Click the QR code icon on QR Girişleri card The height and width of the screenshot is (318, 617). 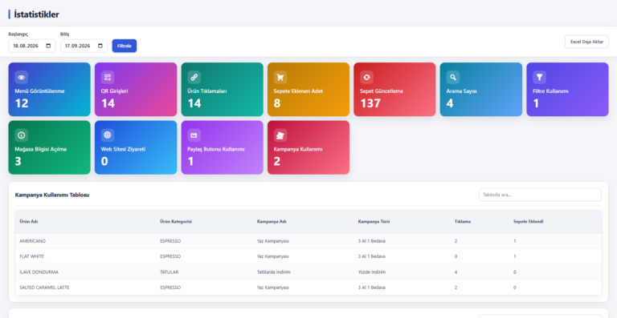[108, 77]
